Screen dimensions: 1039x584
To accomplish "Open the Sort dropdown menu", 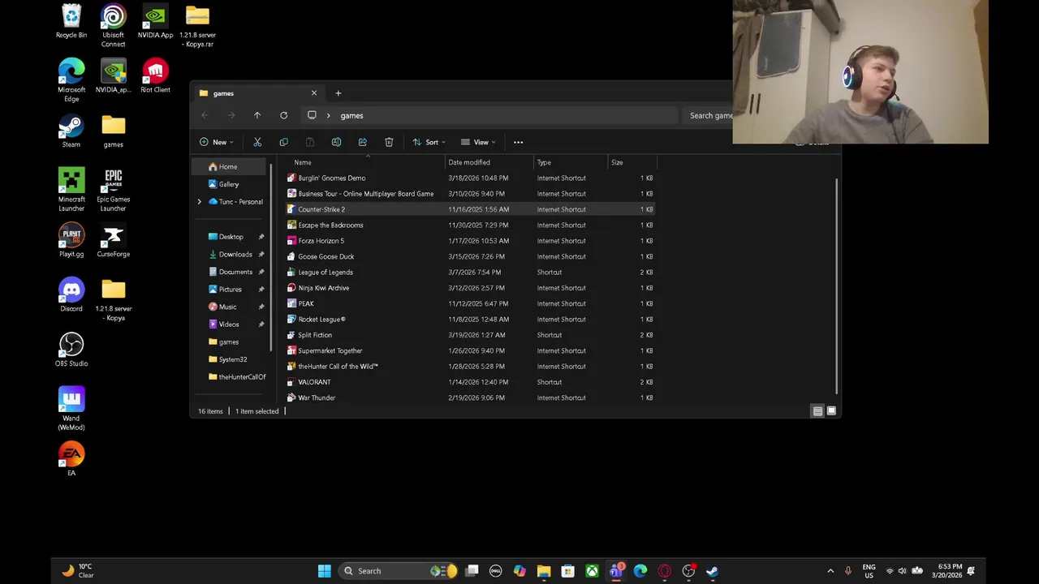I will pos(429,142).
